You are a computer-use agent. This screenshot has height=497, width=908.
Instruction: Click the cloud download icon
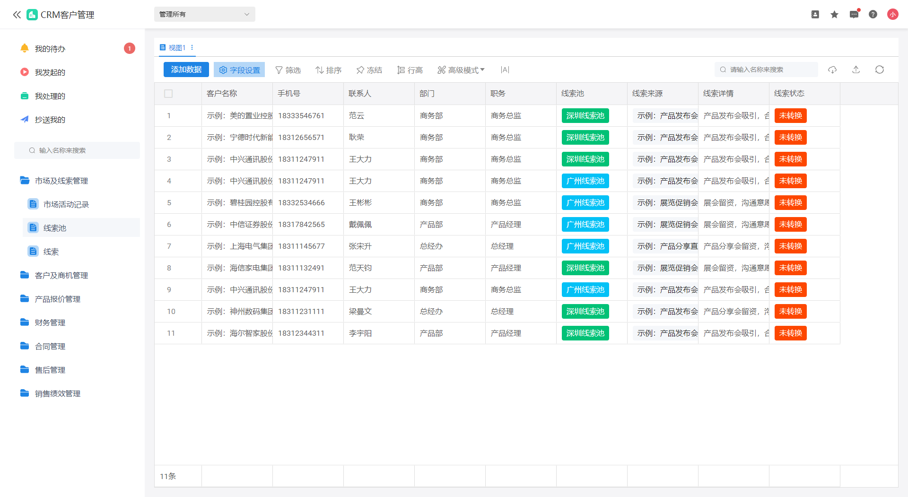832,70
